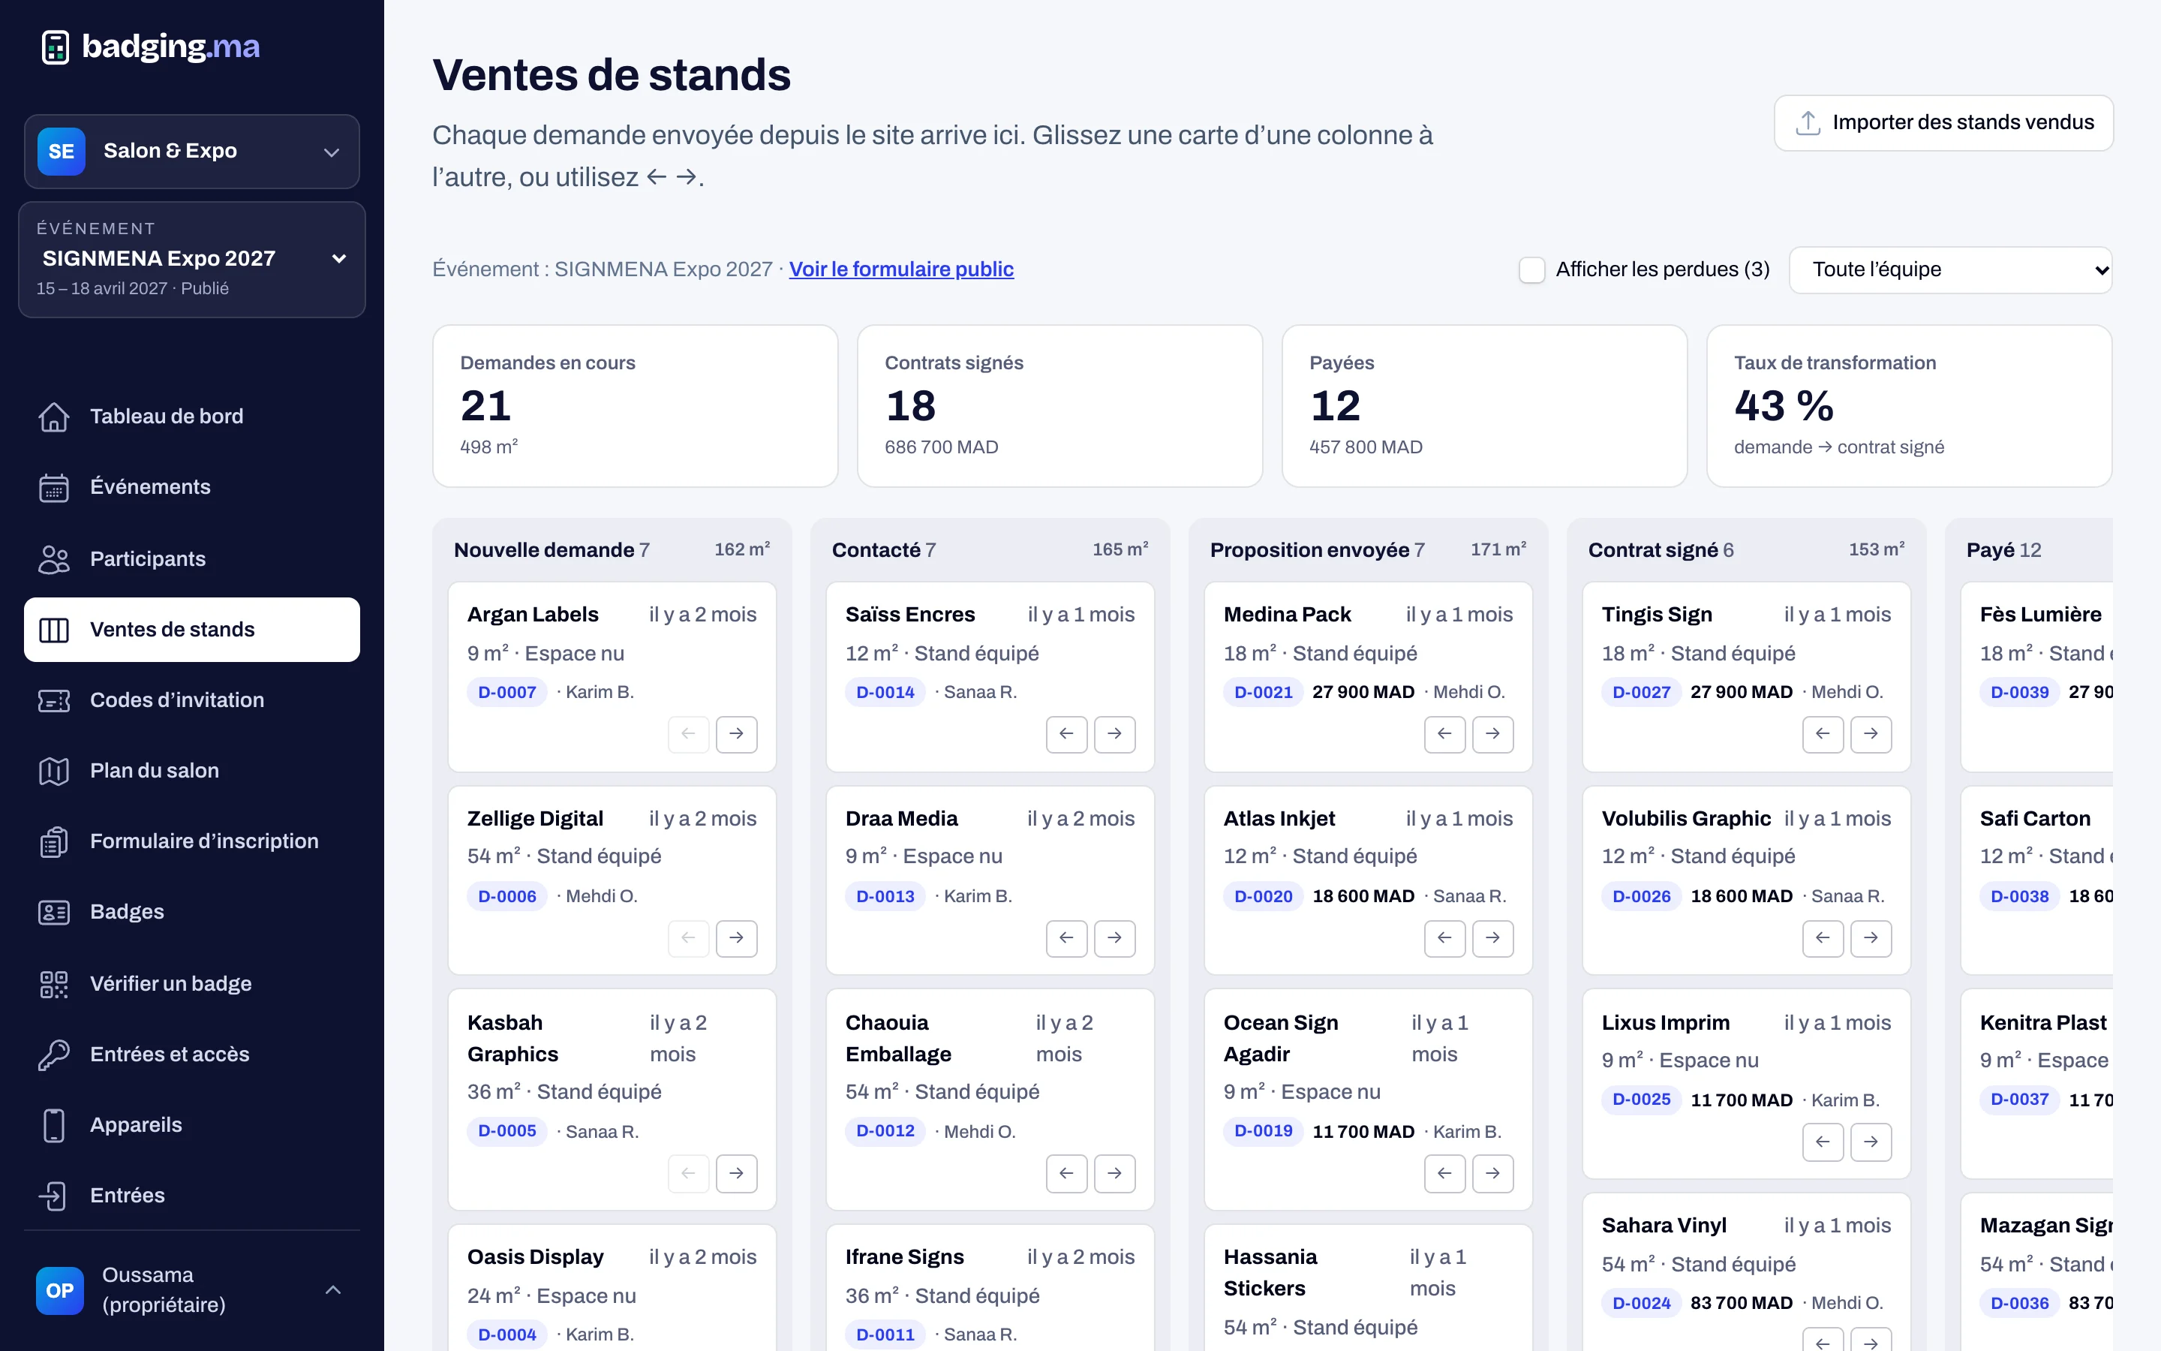Image resolution: width=2161 pixels, height=1351 pixels.
Task: Open the Sahara Vinyl card
Action: click(1746, 1271)
